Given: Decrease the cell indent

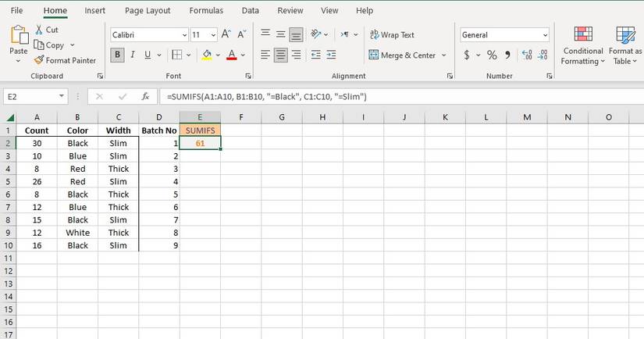Looking at the screenshot, I should [x=316, y=55].
